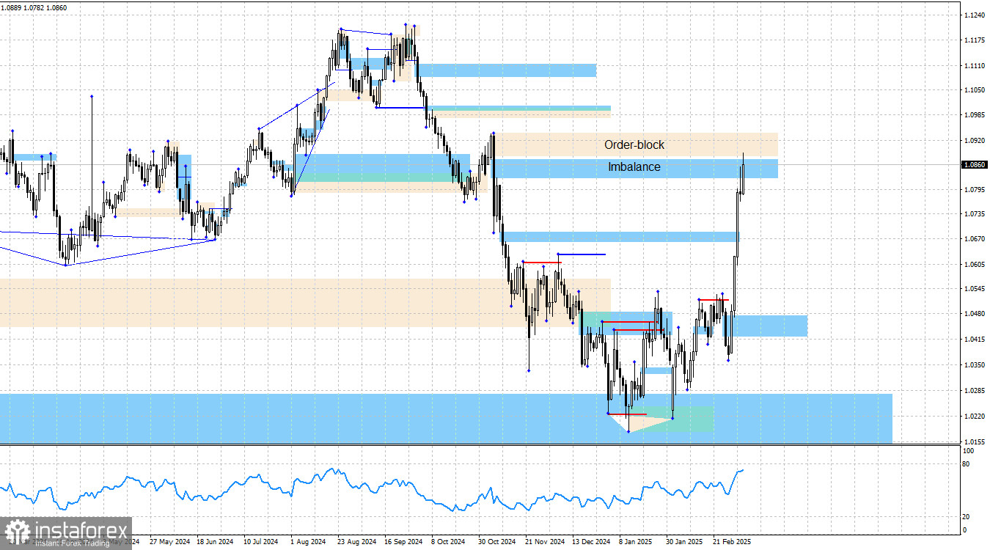Click price level 1.0920 on axis
Screen dimensions: 990x550
pos(973,141)
